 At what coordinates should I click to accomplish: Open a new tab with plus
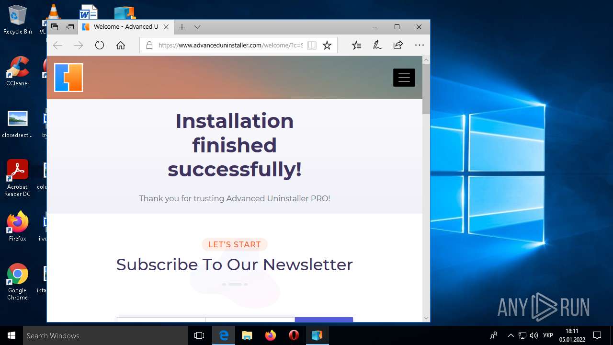click(182, 27)
